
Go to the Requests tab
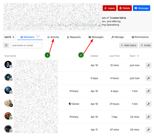74,37
